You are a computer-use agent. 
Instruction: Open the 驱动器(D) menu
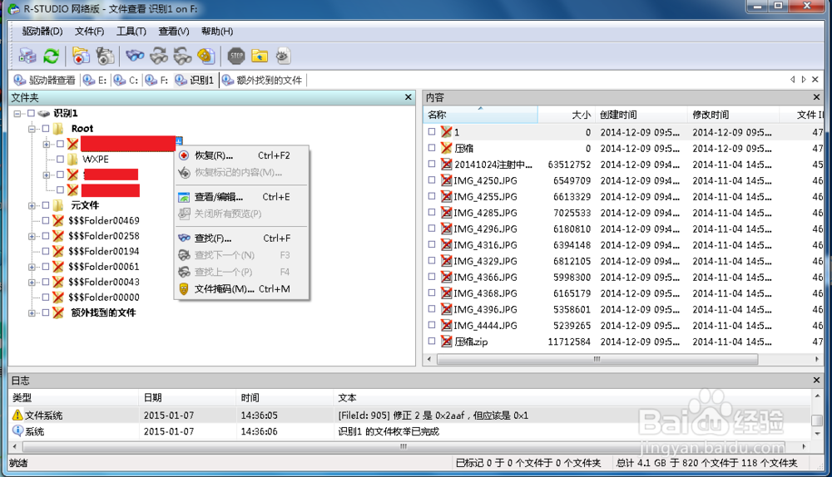42,32
